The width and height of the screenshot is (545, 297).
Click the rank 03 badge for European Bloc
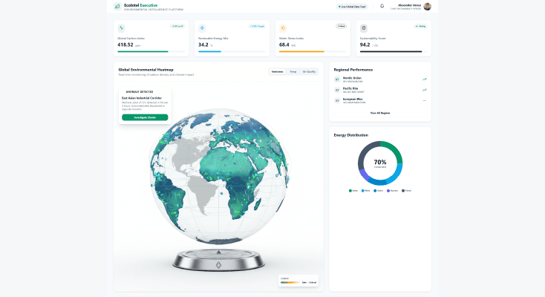[x=337, y=100]
